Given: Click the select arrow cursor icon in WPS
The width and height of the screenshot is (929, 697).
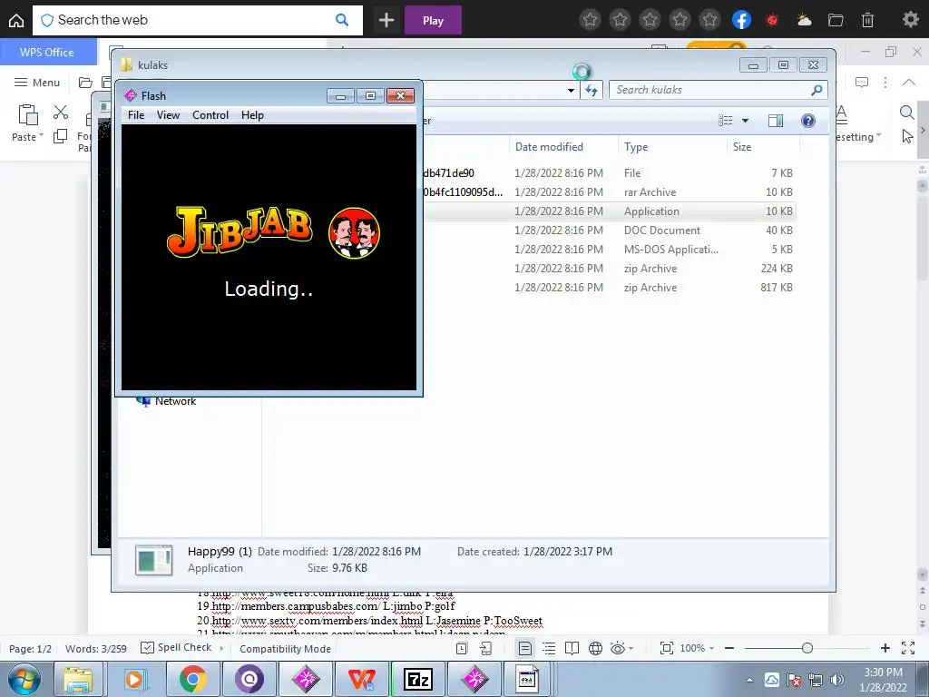Looking at the screenshot, I should pos(907,136).
